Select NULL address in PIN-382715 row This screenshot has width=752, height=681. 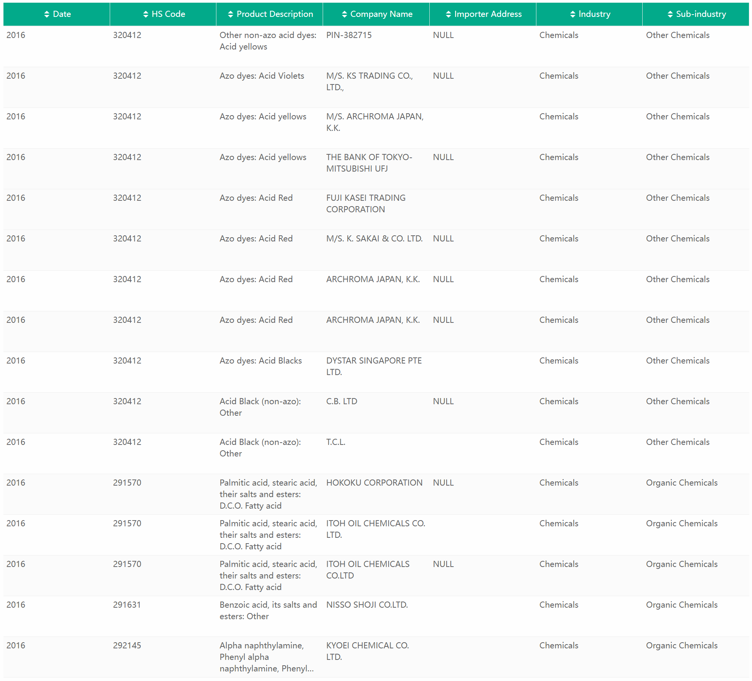tap(443, 35)
